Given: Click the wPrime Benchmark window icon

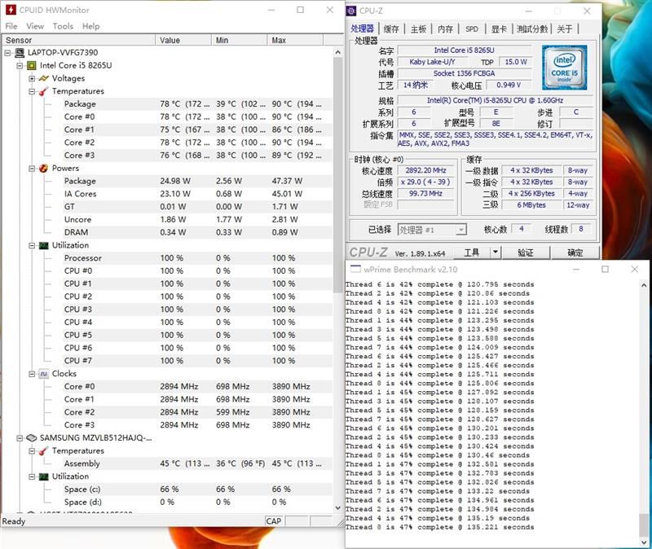Looking at the screenshot, I should 355,269.
